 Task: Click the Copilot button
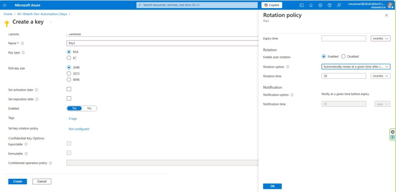272,5
